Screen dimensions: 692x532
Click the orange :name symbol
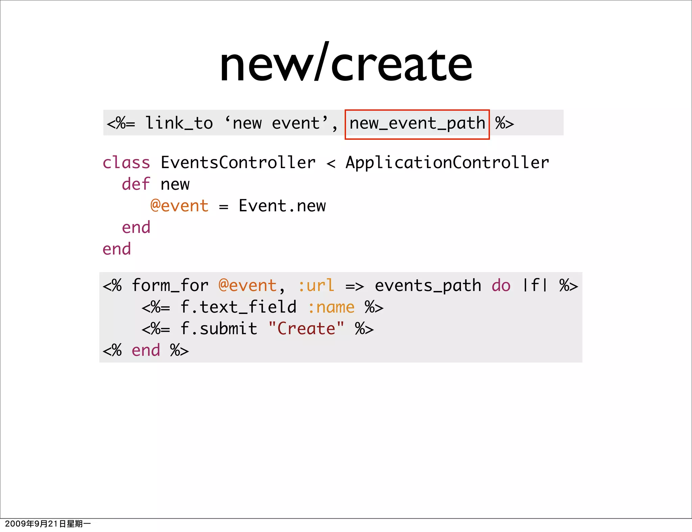click(331, 307)
